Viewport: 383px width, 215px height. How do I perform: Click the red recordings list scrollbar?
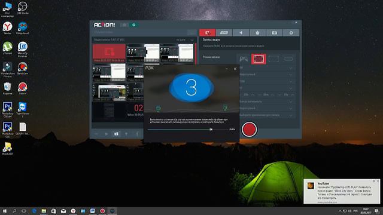[196, 54]
